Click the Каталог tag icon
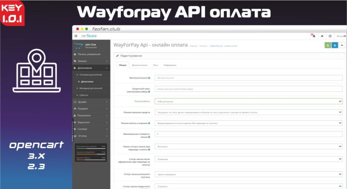This screenshot has height=189, width=347. (75, 61)
